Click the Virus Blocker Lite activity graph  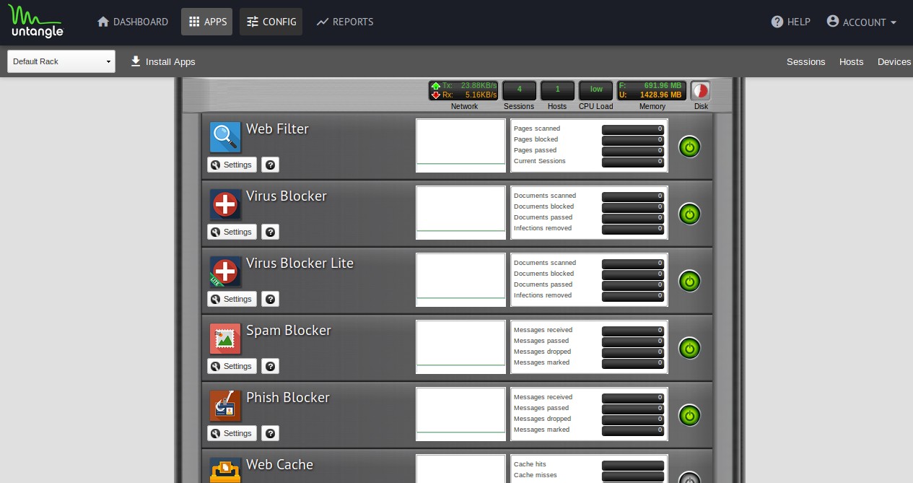pyautogui.click(x=460, y=279)
